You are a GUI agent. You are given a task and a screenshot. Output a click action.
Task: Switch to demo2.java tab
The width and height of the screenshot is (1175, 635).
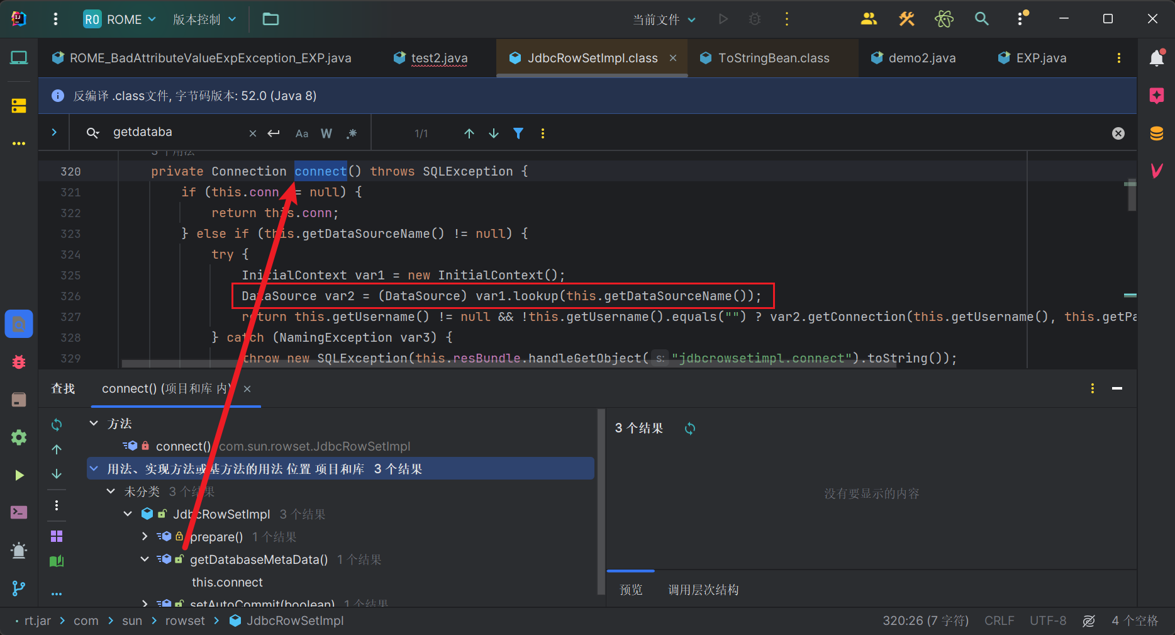click(x=913, y=58)
